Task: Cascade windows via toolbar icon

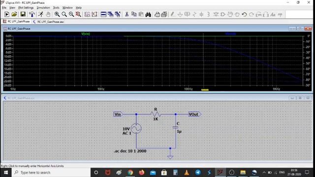Action: coord(118,14)
